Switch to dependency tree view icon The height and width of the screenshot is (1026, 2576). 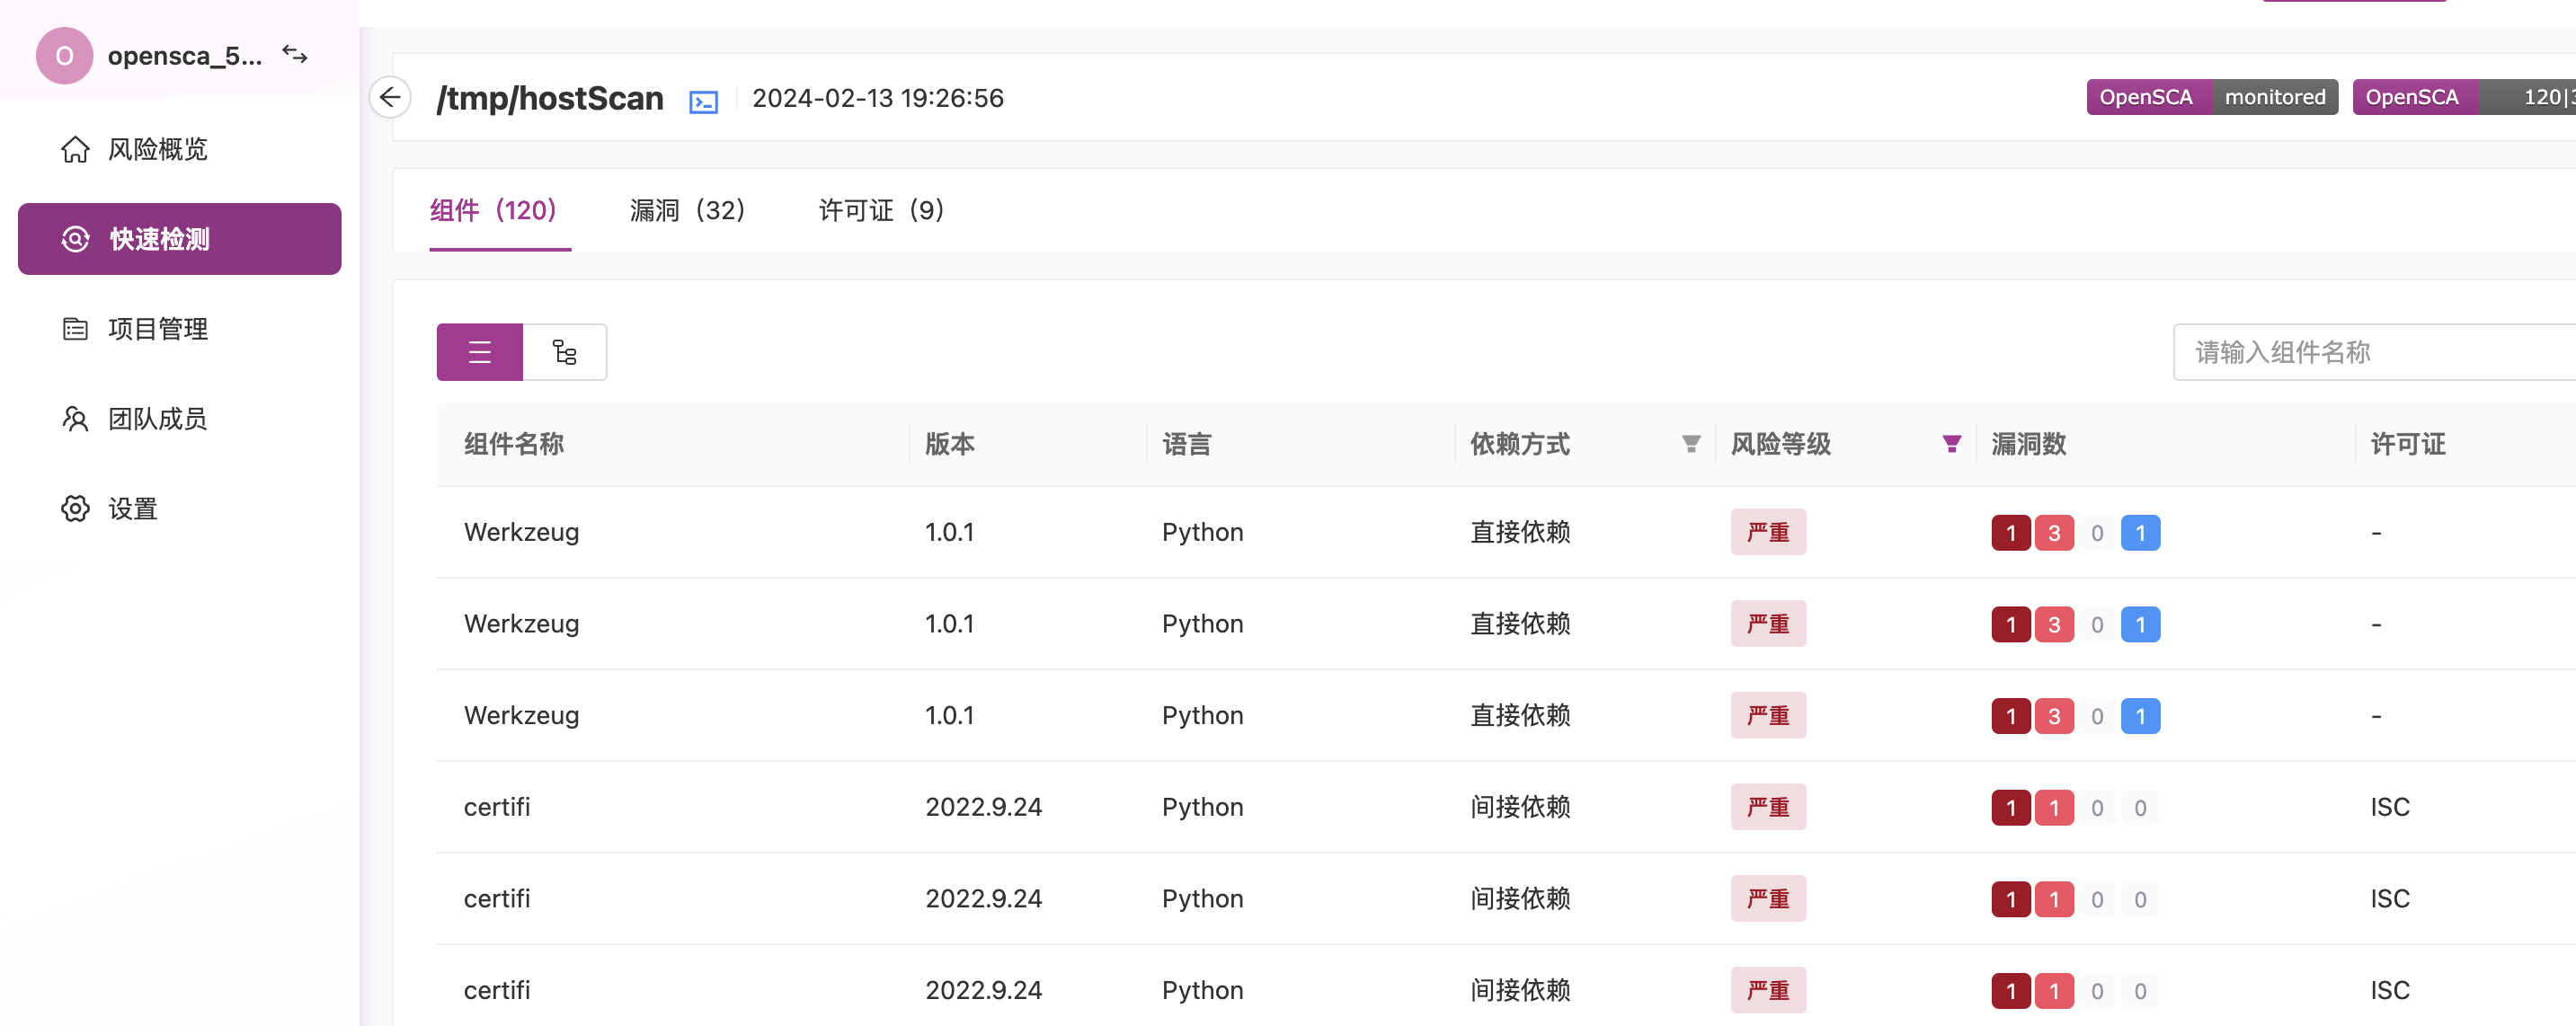(564, 351)
